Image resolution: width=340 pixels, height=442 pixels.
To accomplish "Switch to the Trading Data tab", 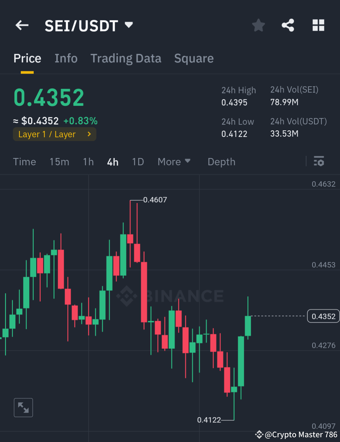I will tap(126, 58).
